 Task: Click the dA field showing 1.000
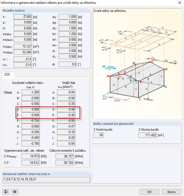pos(68,17)
